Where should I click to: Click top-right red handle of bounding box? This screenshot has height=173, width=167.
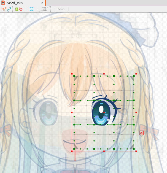click(136, 74)
